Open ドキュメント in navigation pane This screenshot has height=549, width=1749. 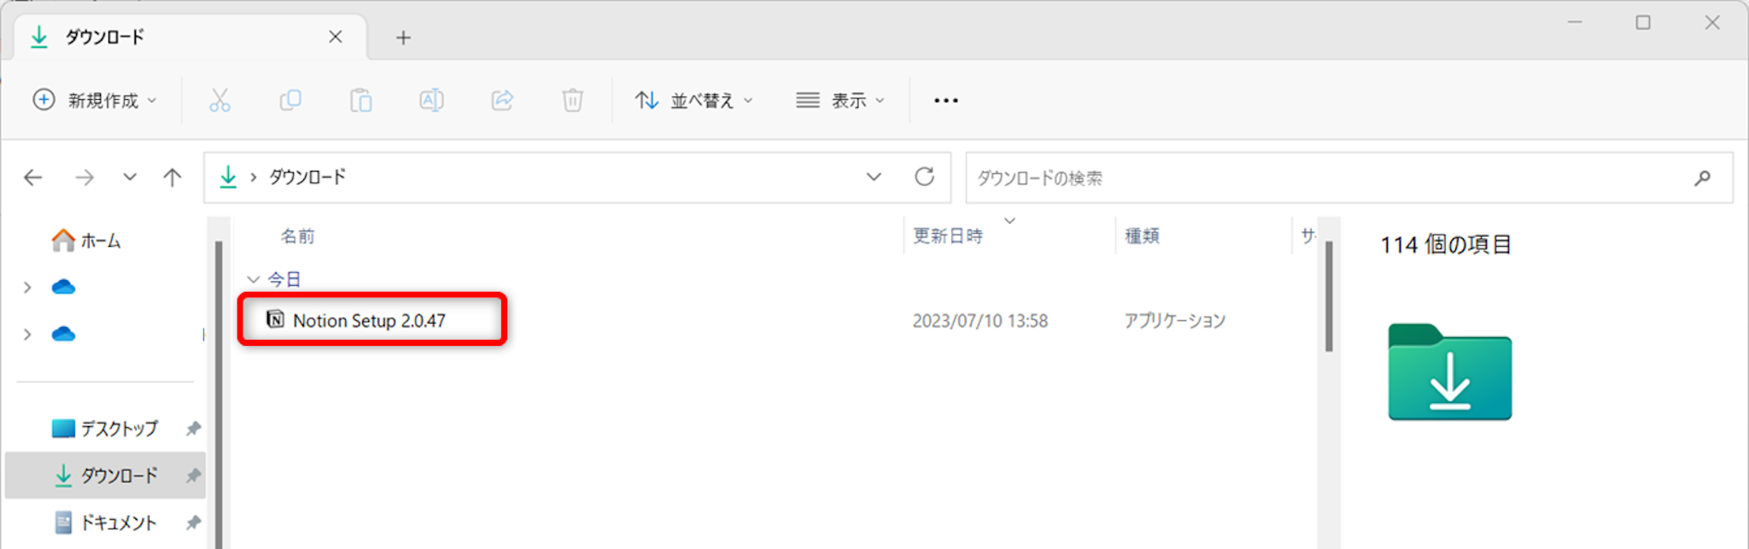pyautogui.click(x=105, y=522)
